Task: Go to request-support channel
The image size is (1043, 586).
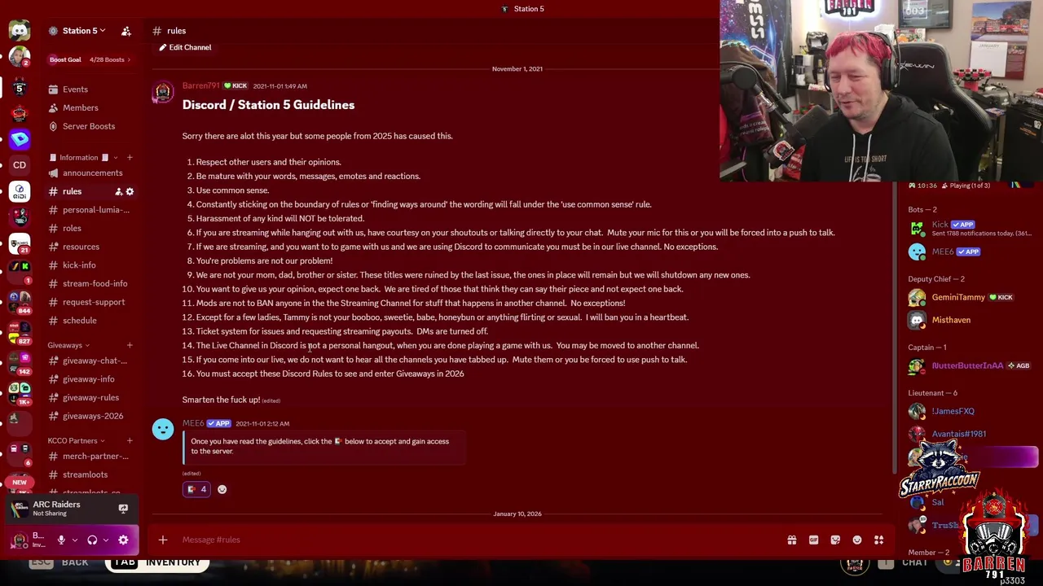Action: coord(94,302)
